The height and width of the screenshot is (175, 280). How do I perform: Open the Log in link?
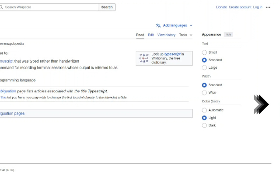coord(258,7)
